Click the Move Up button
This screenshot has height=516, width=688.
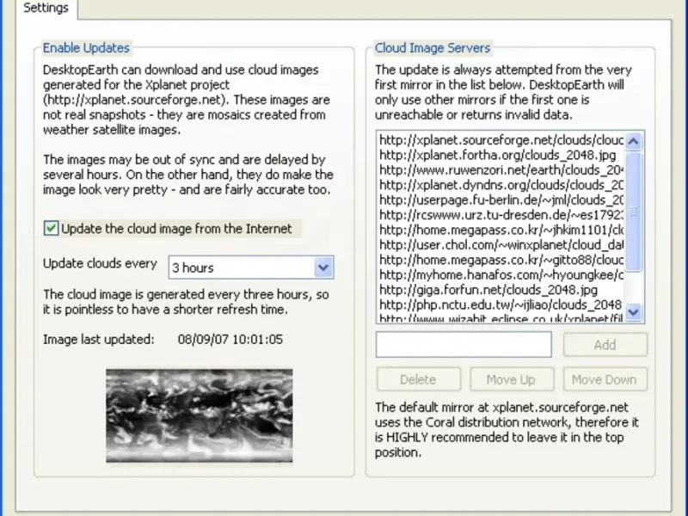pos(511,379)
